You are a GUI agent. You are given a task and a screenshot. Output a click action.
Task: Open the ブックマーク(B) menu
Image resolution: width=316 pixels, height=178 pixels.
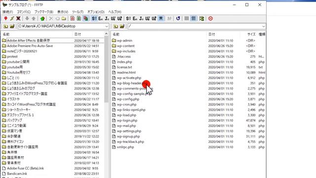tap(44, 12)
